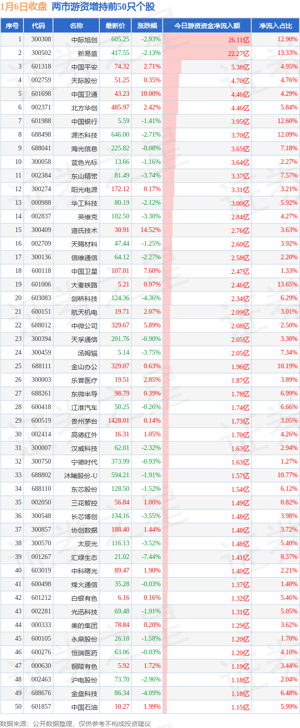This screenshot has width=300, height=728.
Task: Click 金山办公 inflow ratio 10.19%
Action: [x=287, y=366]
